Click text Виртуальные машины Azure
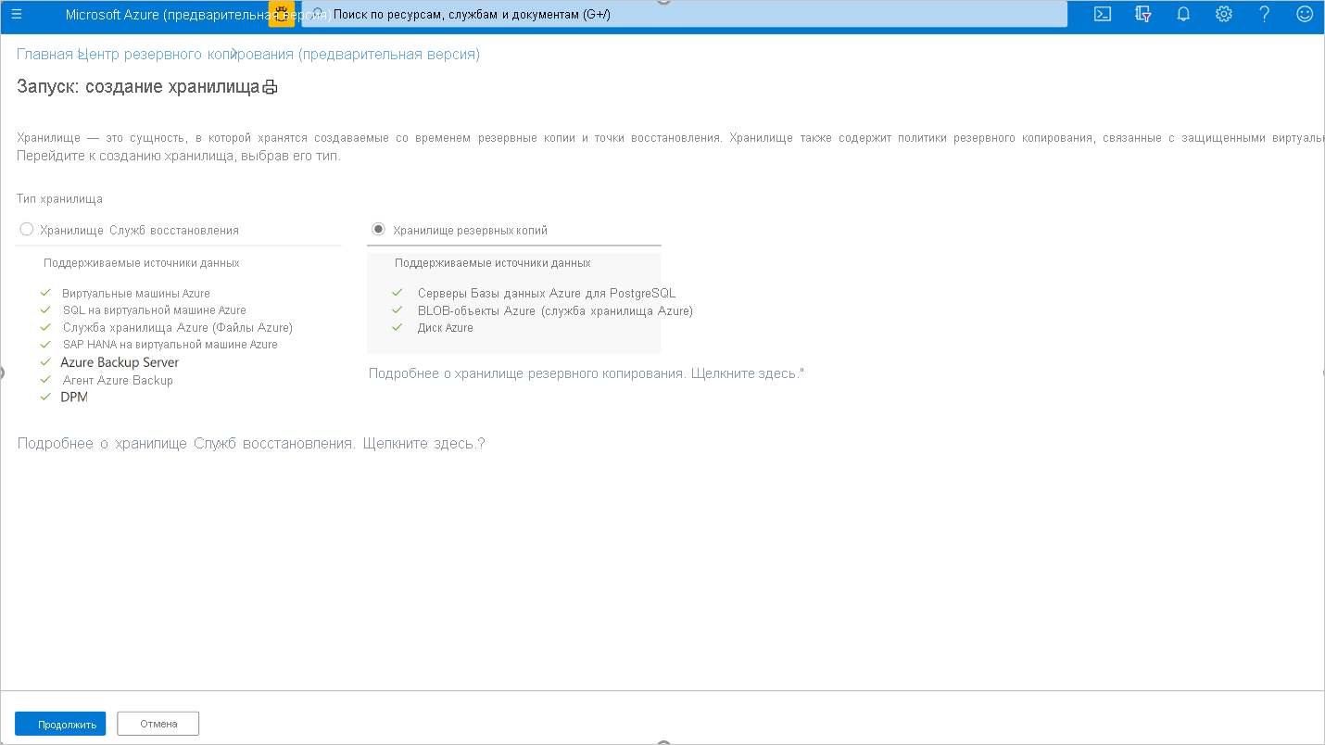 coord(136,293)
